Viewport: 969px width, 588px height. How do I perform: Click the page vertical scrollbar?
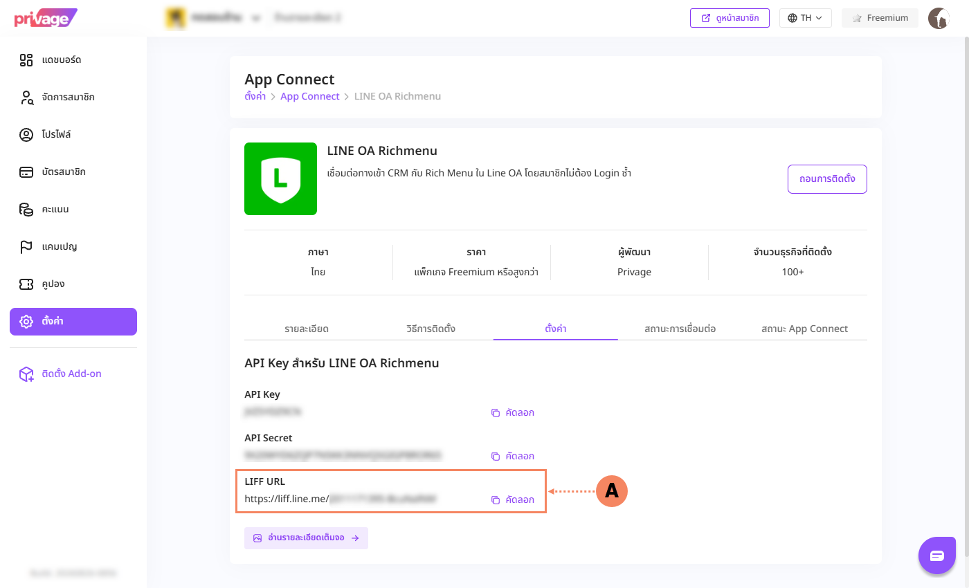point(966,297)
